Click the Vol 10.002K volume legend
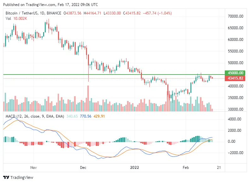The width and height of the screenshot is (250, 183). (x=16, y=19)
